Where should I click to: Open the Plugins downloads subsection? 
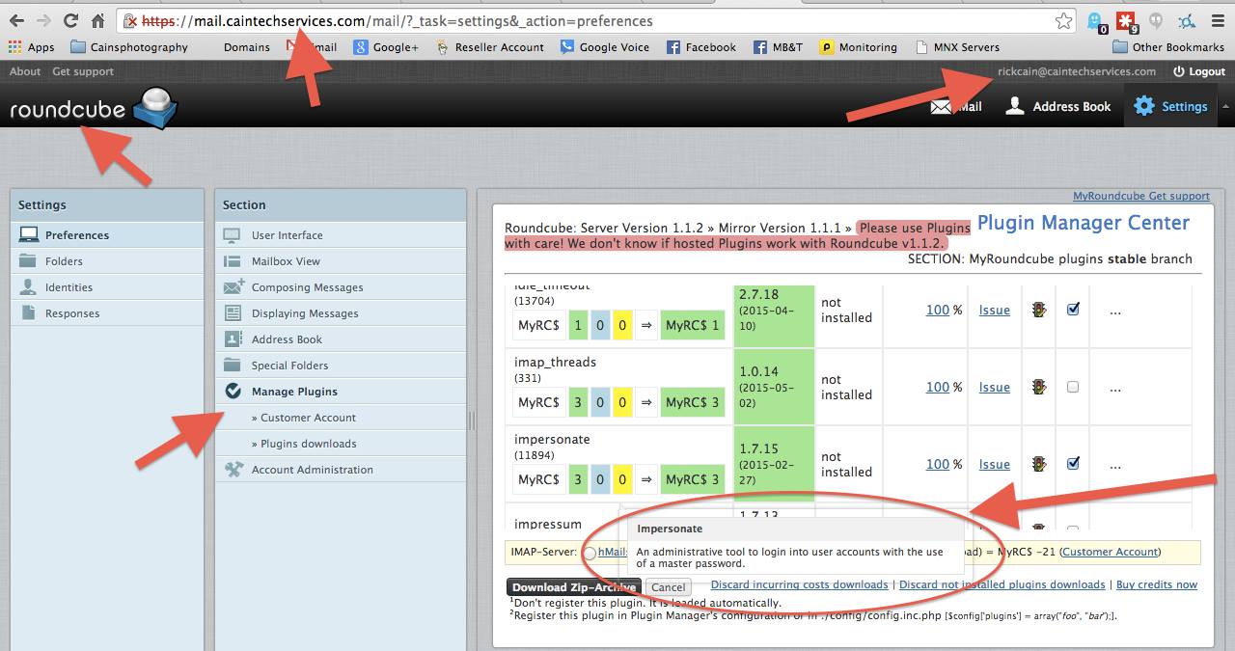[341, 444]
